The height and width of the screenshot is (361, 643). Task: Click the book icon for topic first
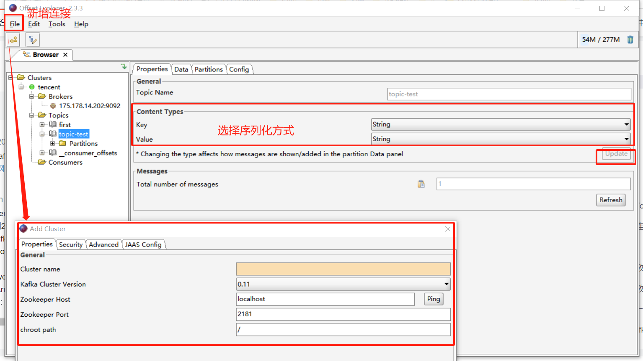[x=53, y=124]
